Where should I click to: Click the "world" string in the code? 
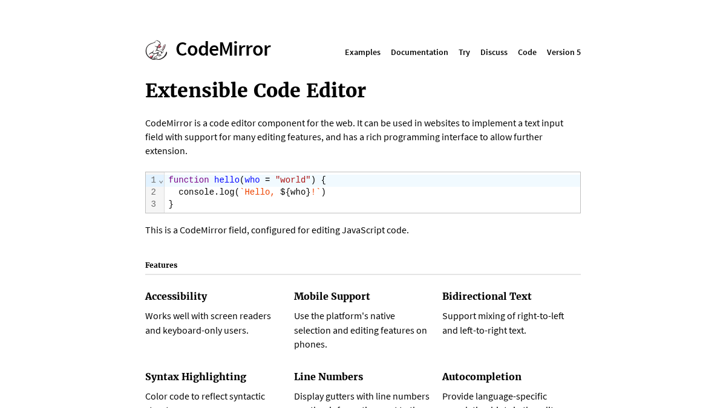click(293, 180)
